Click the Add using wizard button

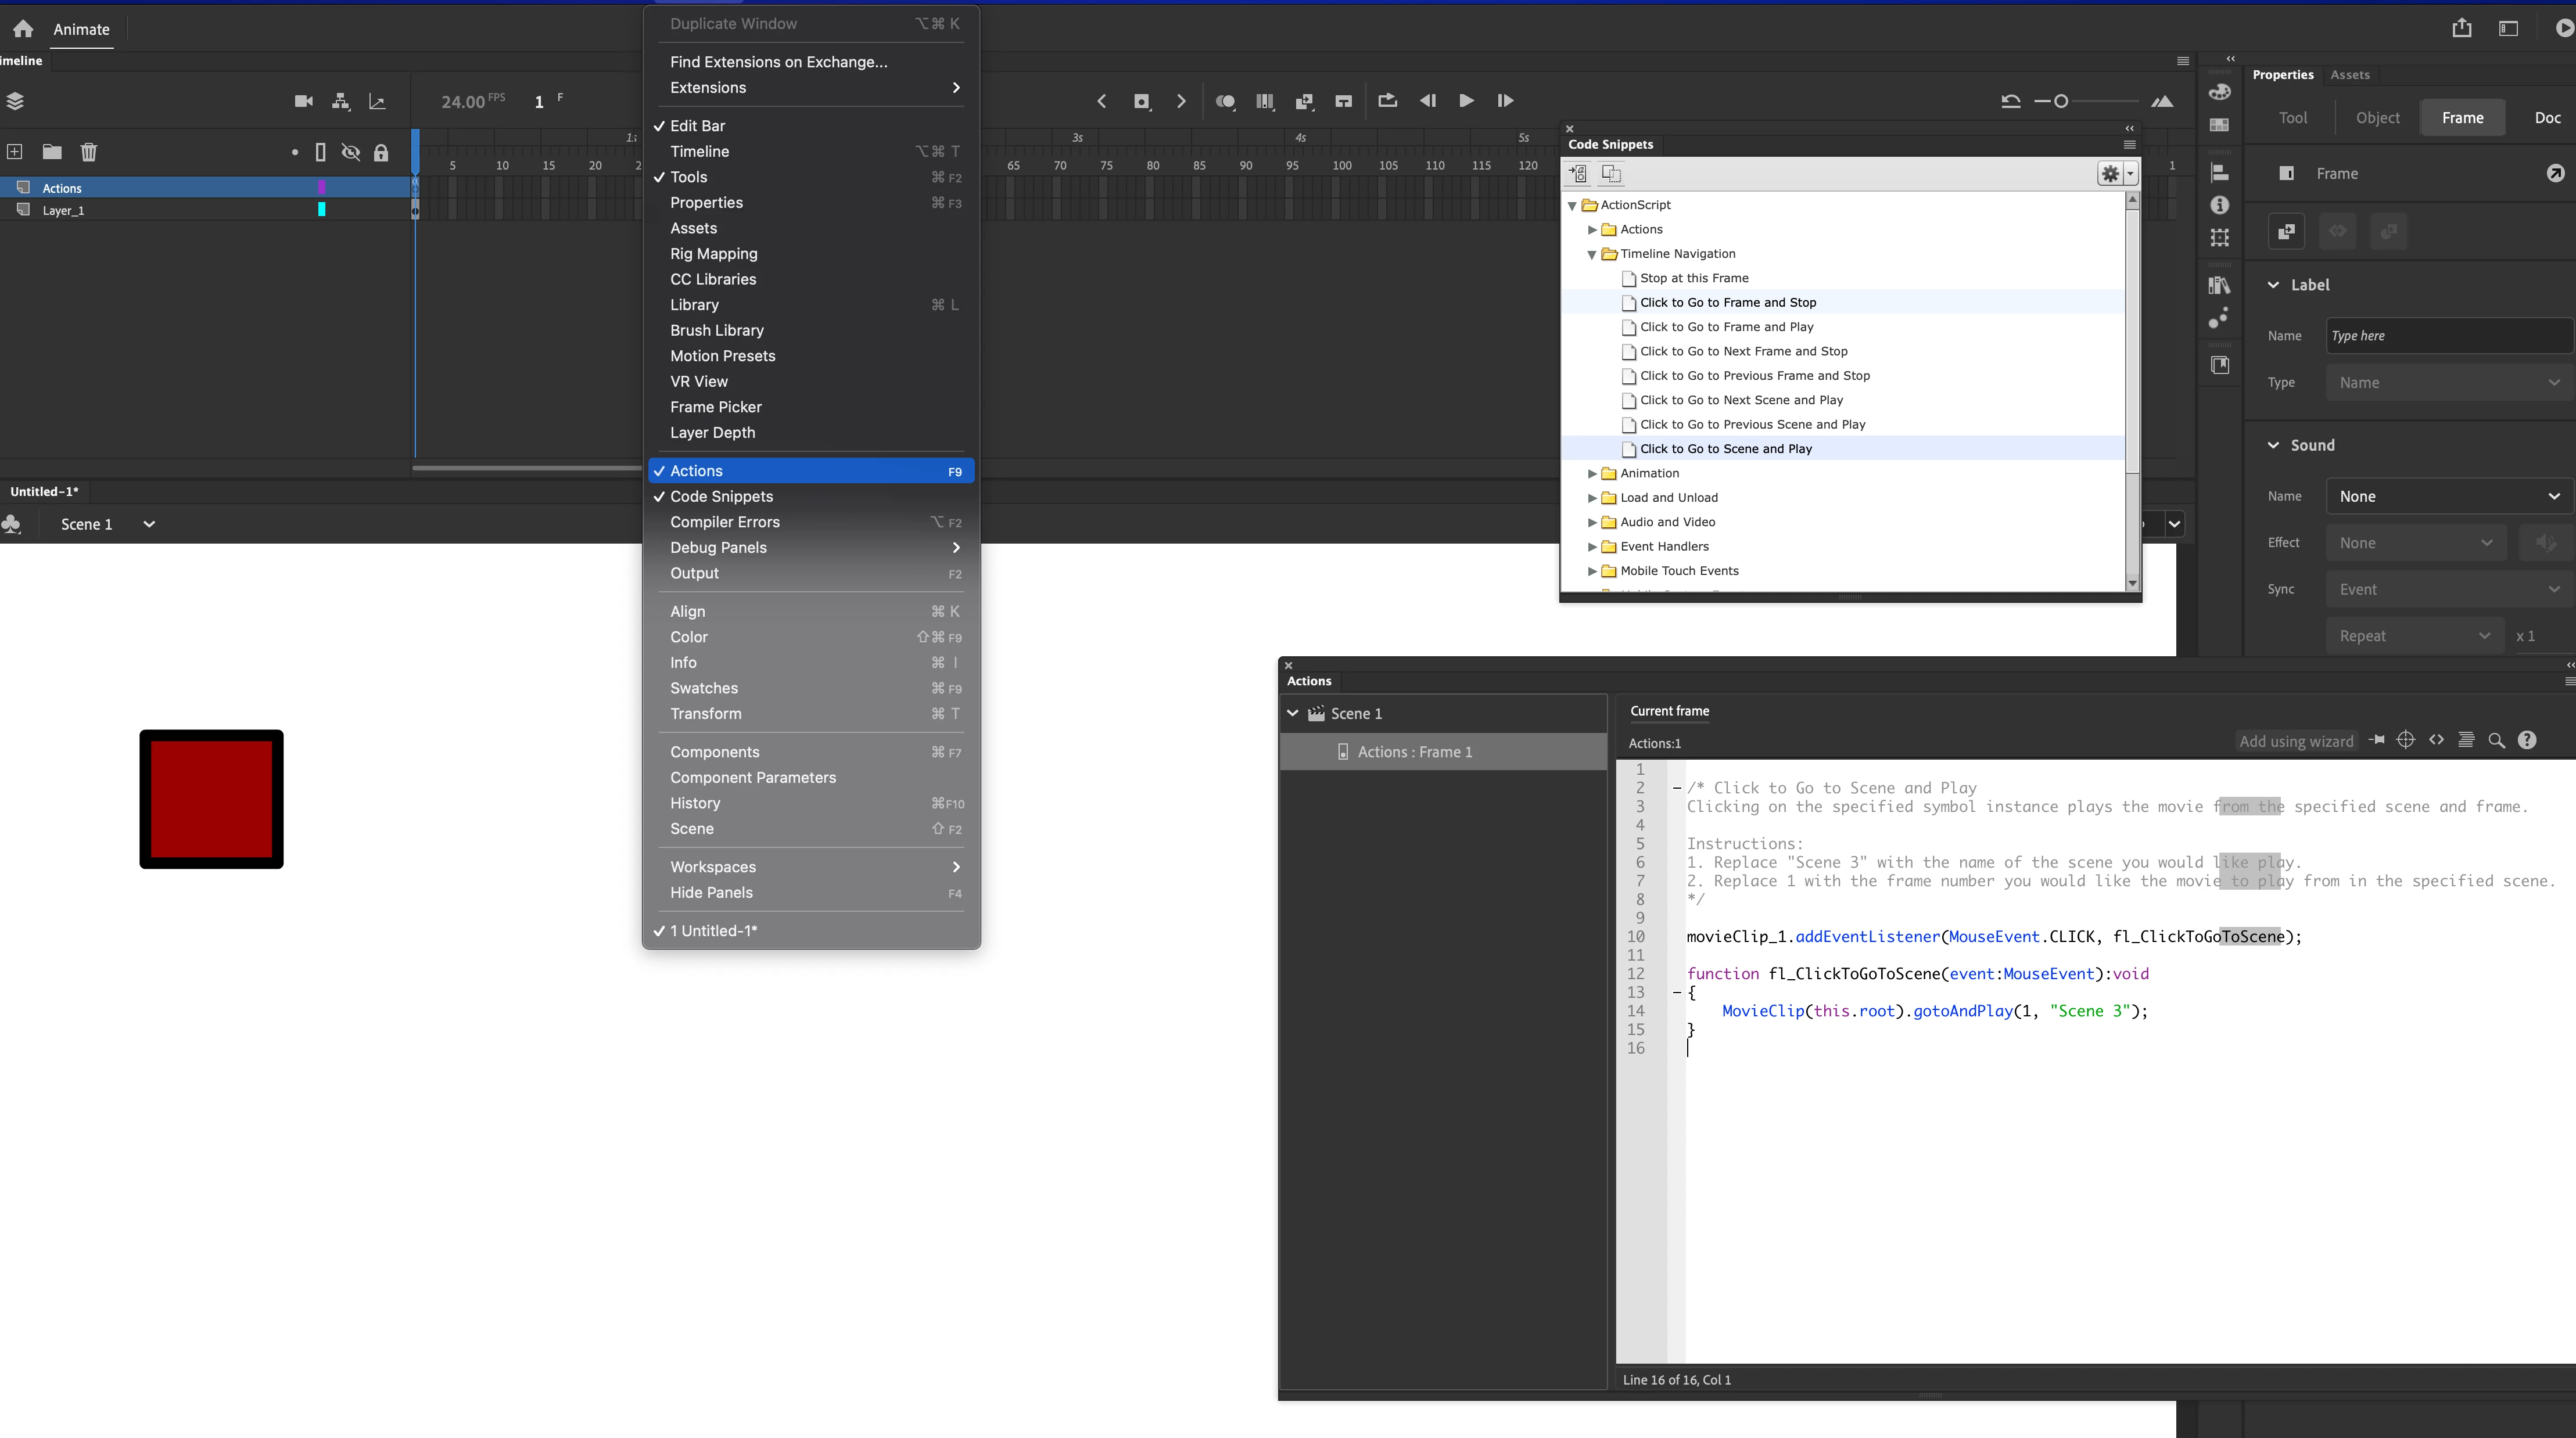[2296, 741]
